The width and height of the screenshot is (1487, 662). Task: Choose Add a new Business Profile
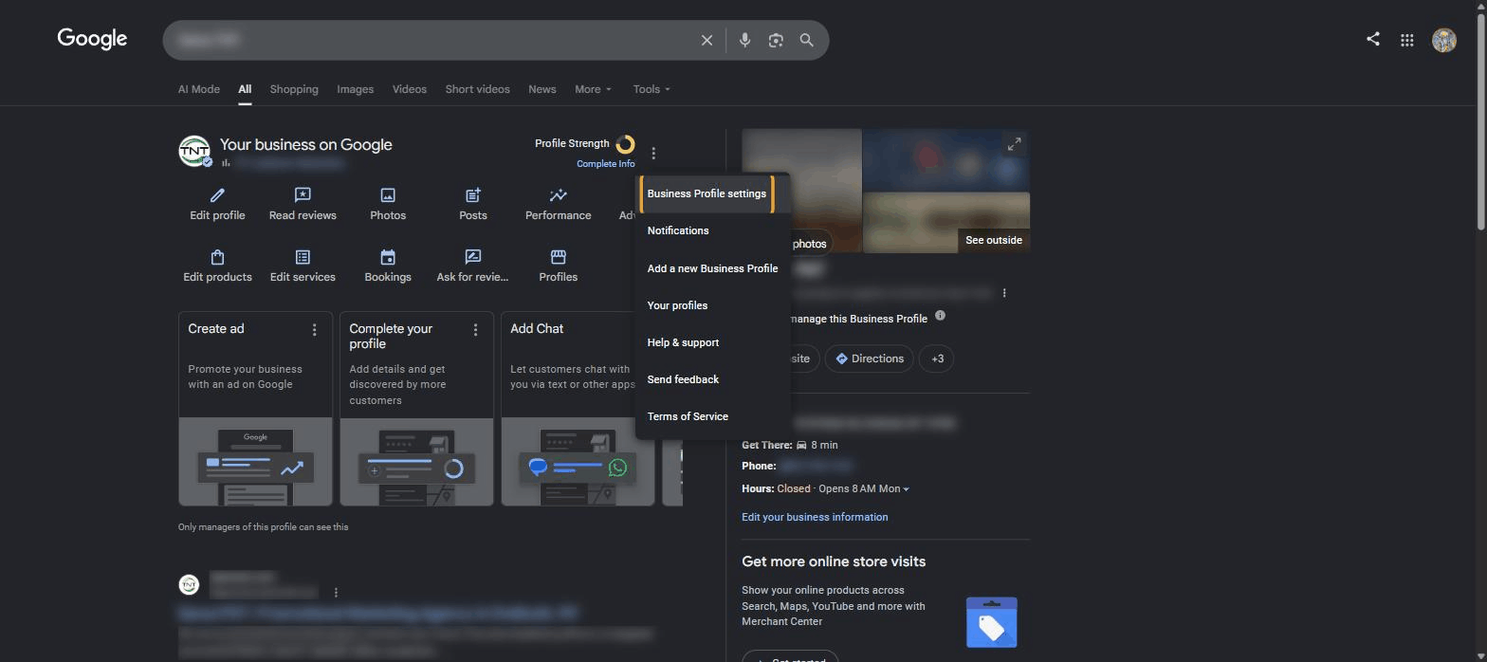click(x=712, y=268)
